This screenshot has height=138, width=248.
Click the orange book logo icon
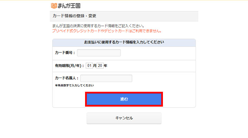click(53, 6)
